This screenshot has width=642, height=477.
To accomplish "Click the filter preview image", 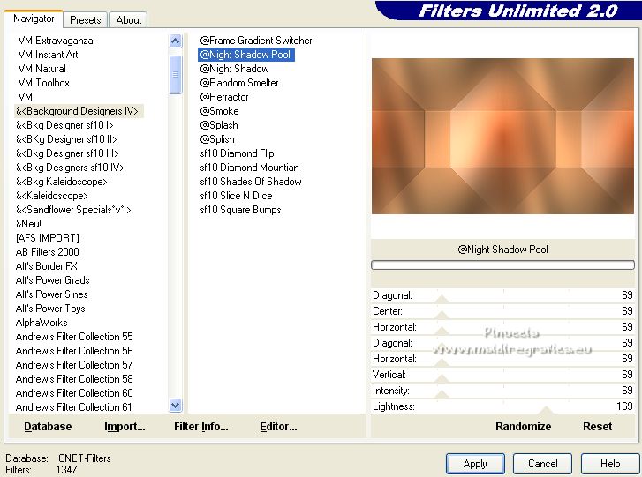I will [502, 136].
